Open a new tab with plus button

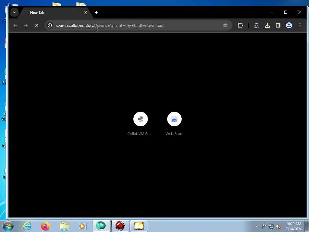[x=96, y=12]
